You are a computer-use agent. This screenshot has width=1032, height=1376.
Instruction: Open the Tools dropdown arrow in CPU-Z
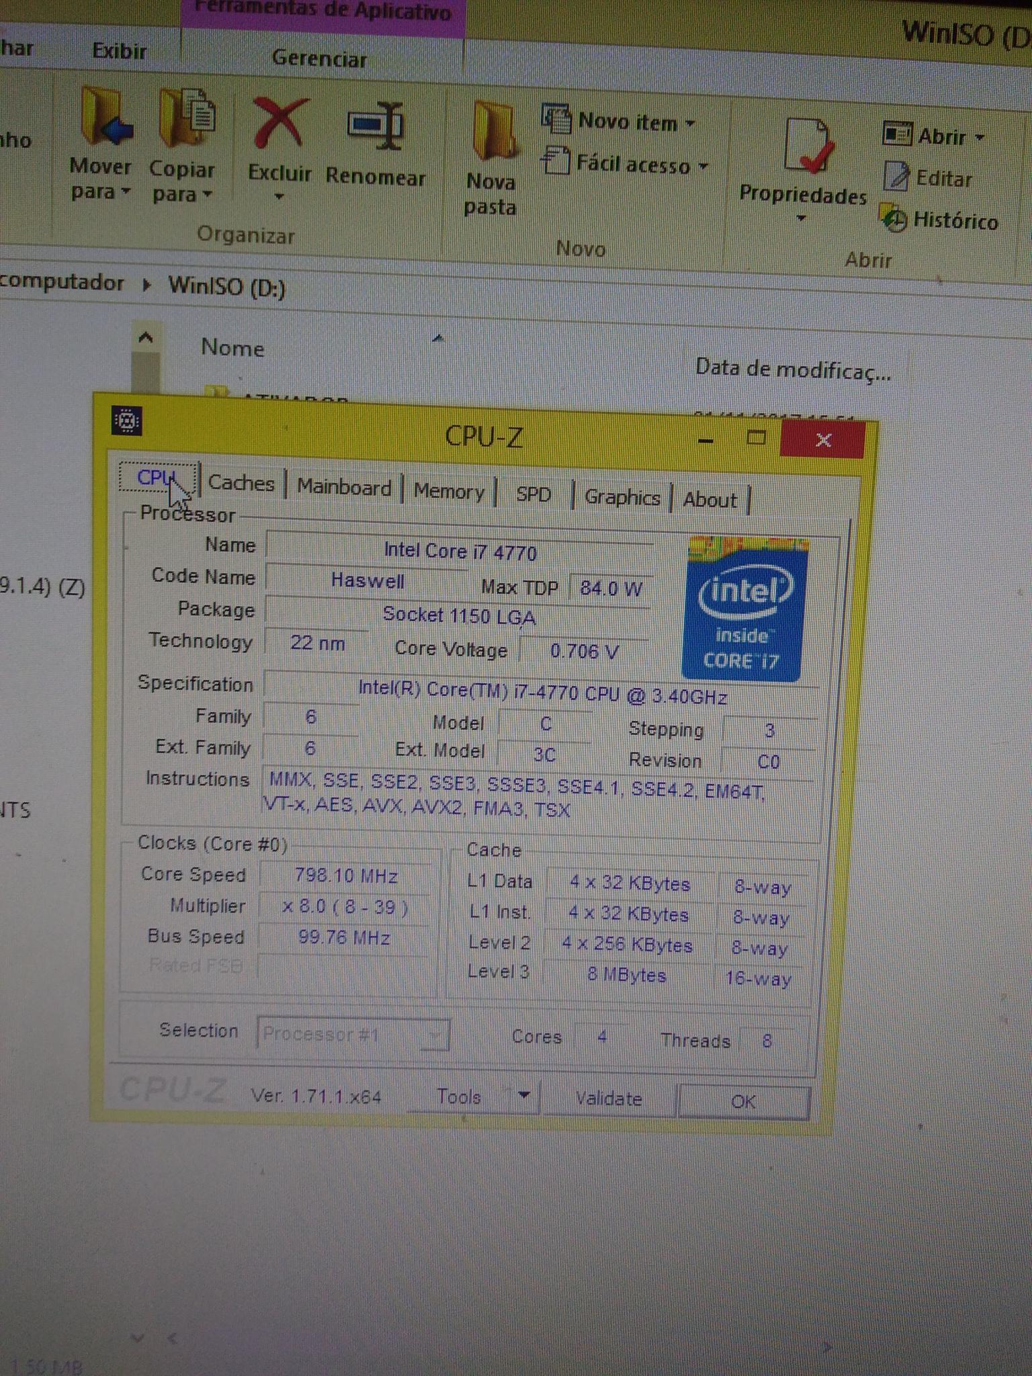coord(524,1095)
